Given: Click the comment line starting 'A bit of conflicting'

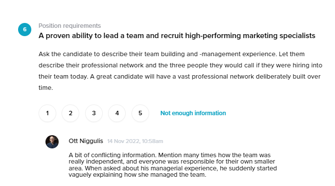Looking at the screenshot, I should (x=170, y=155).
